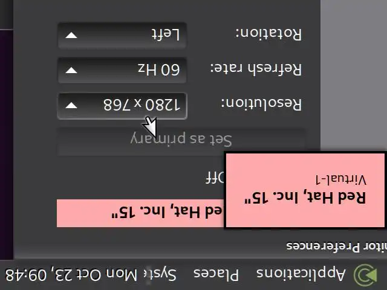Viewport: 387px width, 290px height.
Task: Open the Rotation dropdown showing Left
Action: coord(122,35)
